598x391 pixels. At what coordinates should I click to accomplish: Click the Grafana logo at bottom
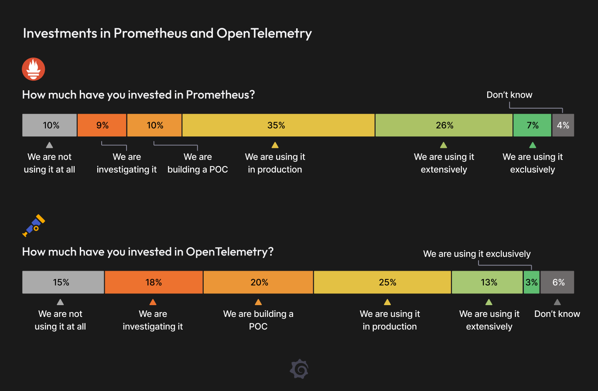tap(299, 369)
